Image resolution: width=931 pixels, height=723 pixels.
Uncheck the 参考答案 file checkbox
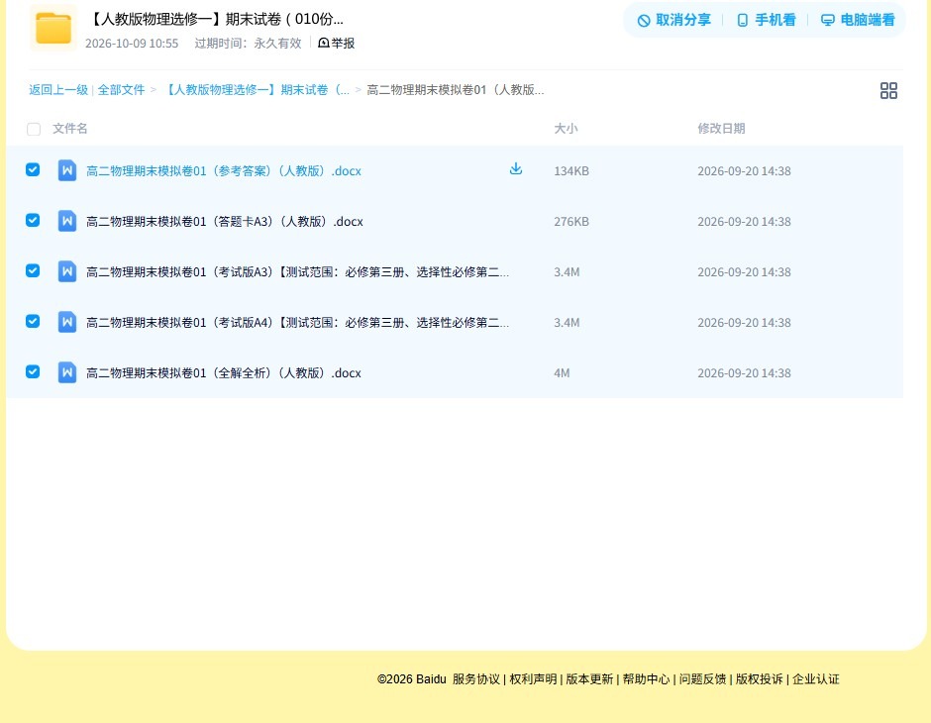pos(33,169)
